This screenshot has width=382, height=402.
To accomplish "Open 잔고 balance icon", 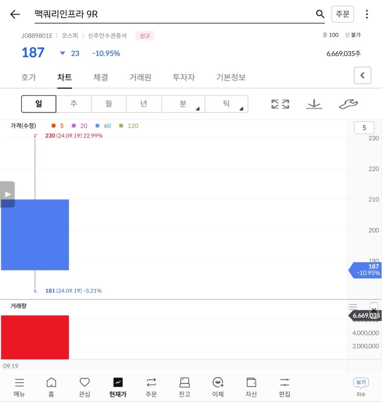I will (185, 387).
